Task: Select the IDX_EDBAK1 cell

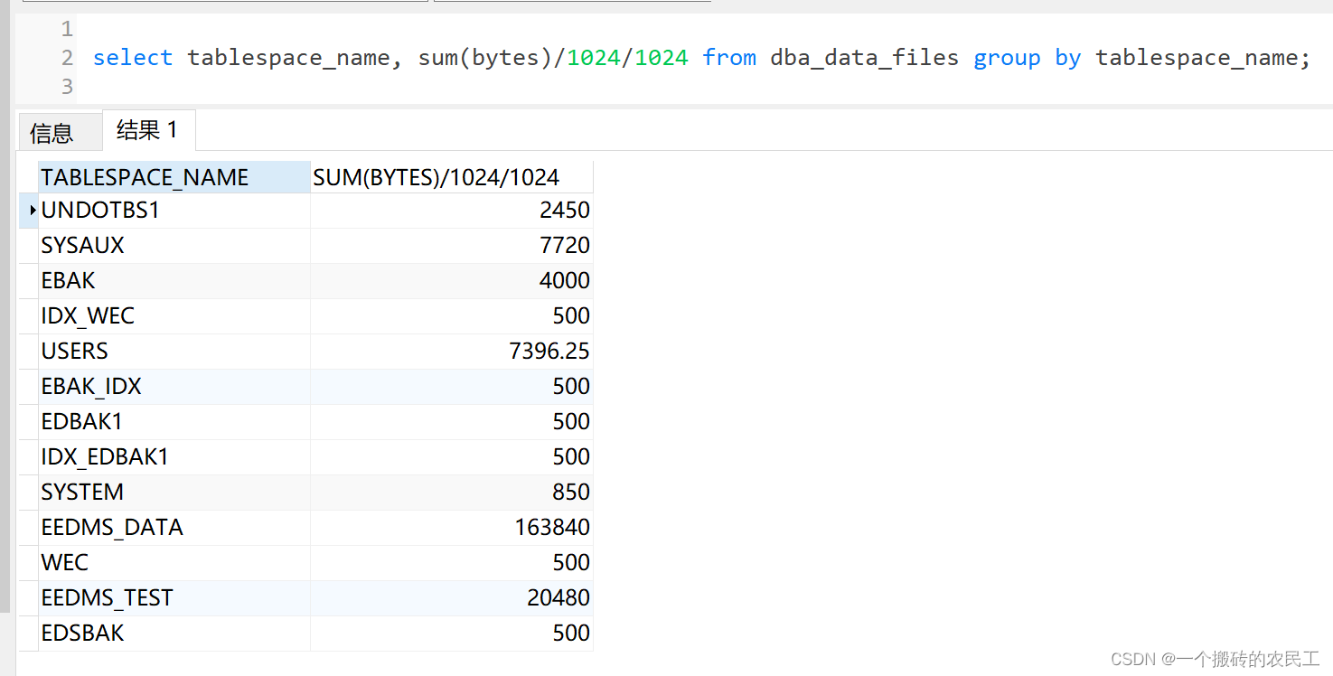Action: click(x=174, y=456)
